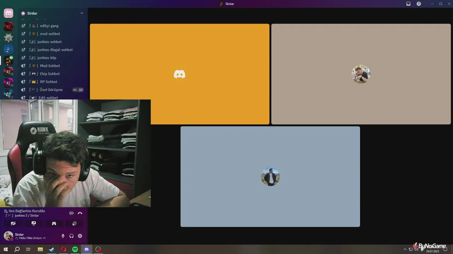Screen dimensions: 453x254
Task: Click the avatar in the blue-gray participant tile
Action: click(x=270, y=177)
